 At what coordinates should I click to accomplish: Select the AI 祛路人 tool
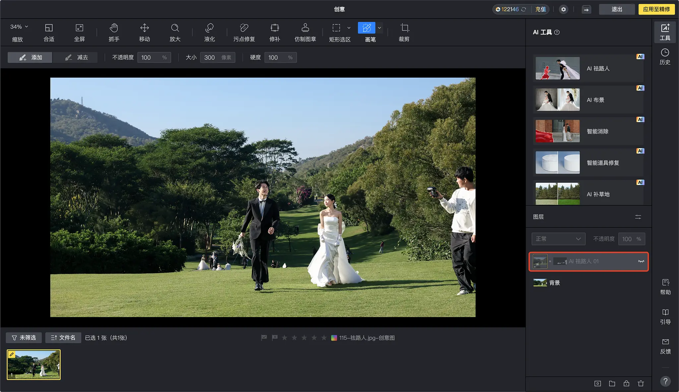click(588, 68)
